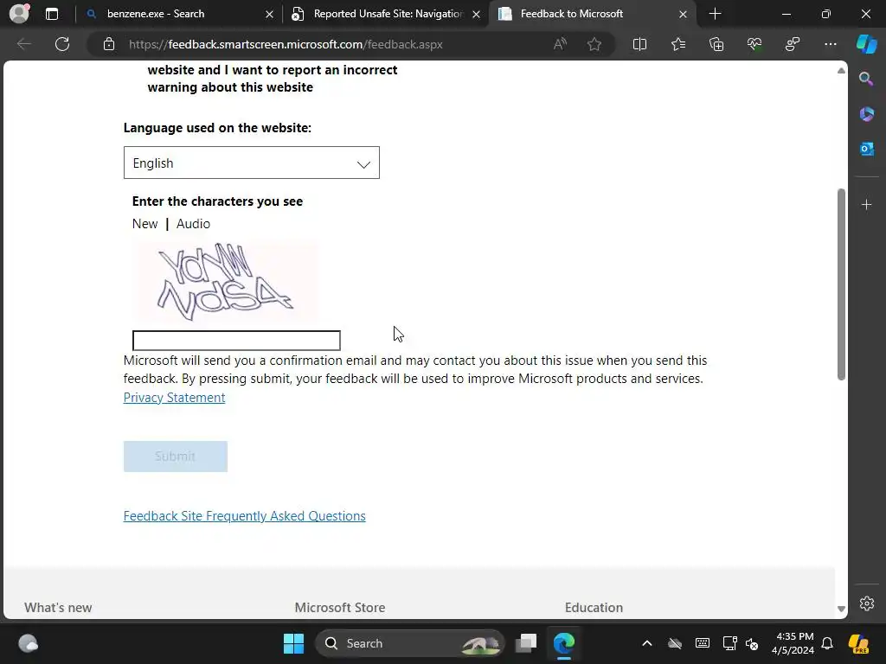Open Browser essentials heart icon
Screen dimensions: 886x664
coord(754,44)
